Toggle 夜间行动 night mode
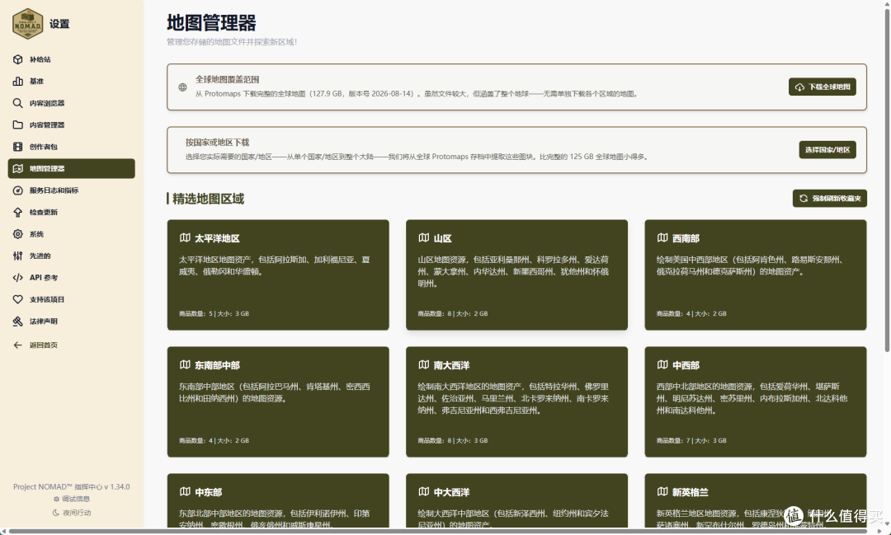Image resolution: width=891 pixels, height=535 pixels. click(x=72, y=513)
